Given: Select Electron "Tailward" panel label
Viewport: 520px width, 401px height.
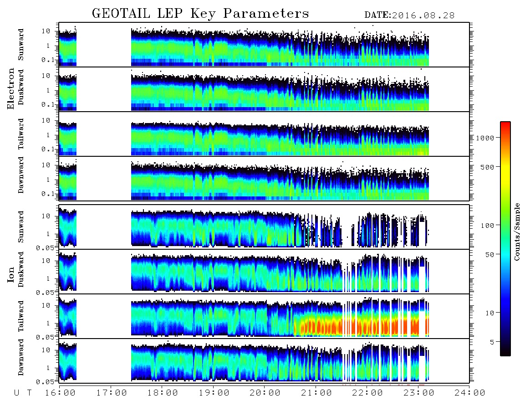Looking at the screenshot, I should tap(21, 134).
